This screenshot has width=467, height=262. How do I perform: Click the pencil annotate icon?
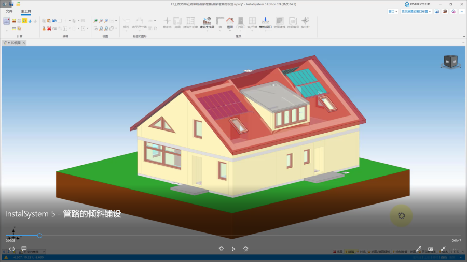click(x=418, y=249)
